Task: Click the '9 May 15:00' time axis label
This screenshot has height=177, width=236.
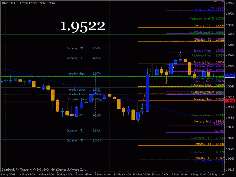Action: [x=84, y=174]
